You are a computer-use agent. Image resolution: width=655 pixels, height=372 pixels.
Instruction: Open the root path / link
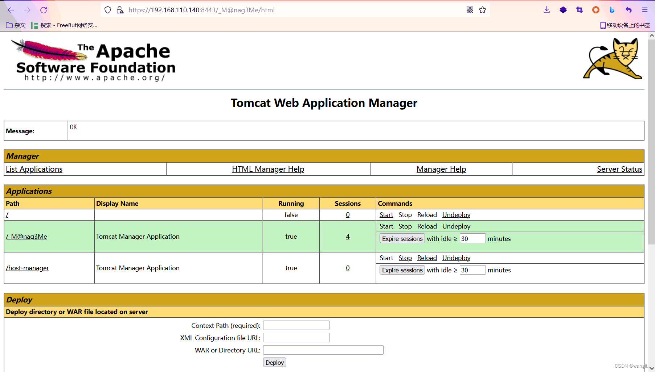(x=7, y=215)
